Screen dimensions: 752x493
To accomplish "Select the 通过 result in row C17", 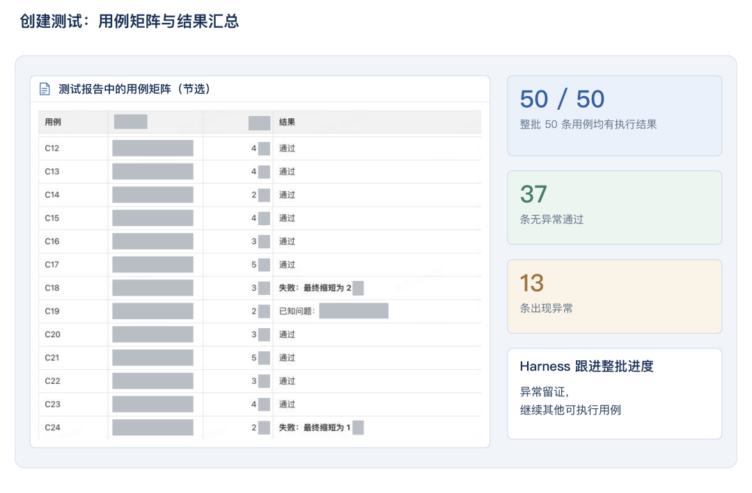I will (287, 264).
